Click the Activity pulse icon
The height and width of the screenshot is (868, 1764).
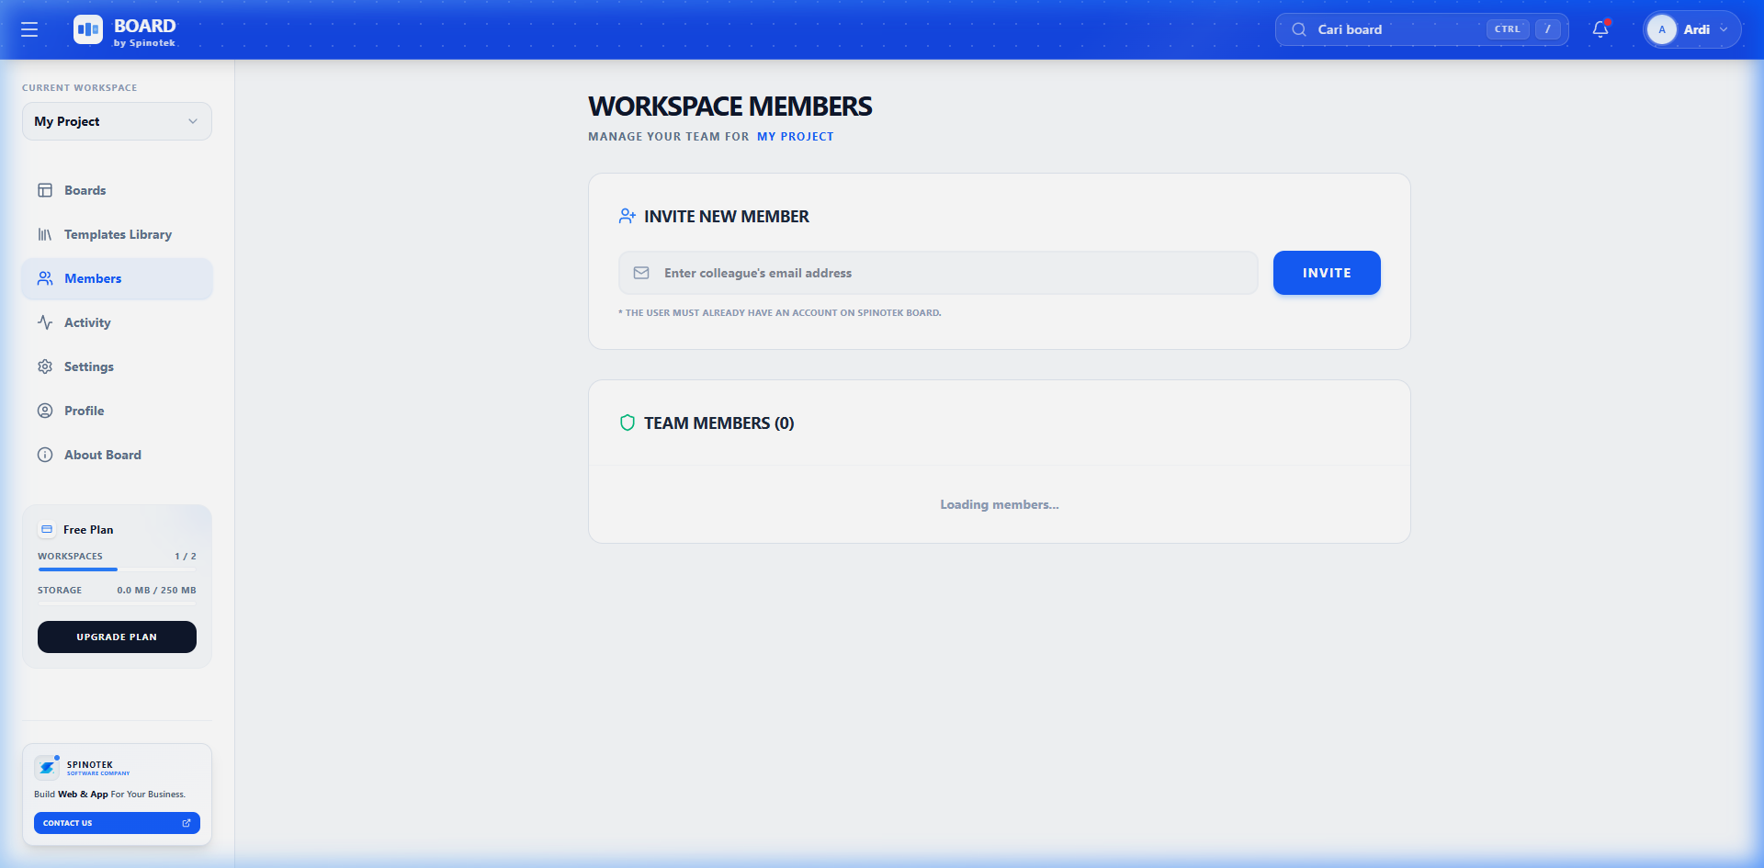(x=45, y=322)
